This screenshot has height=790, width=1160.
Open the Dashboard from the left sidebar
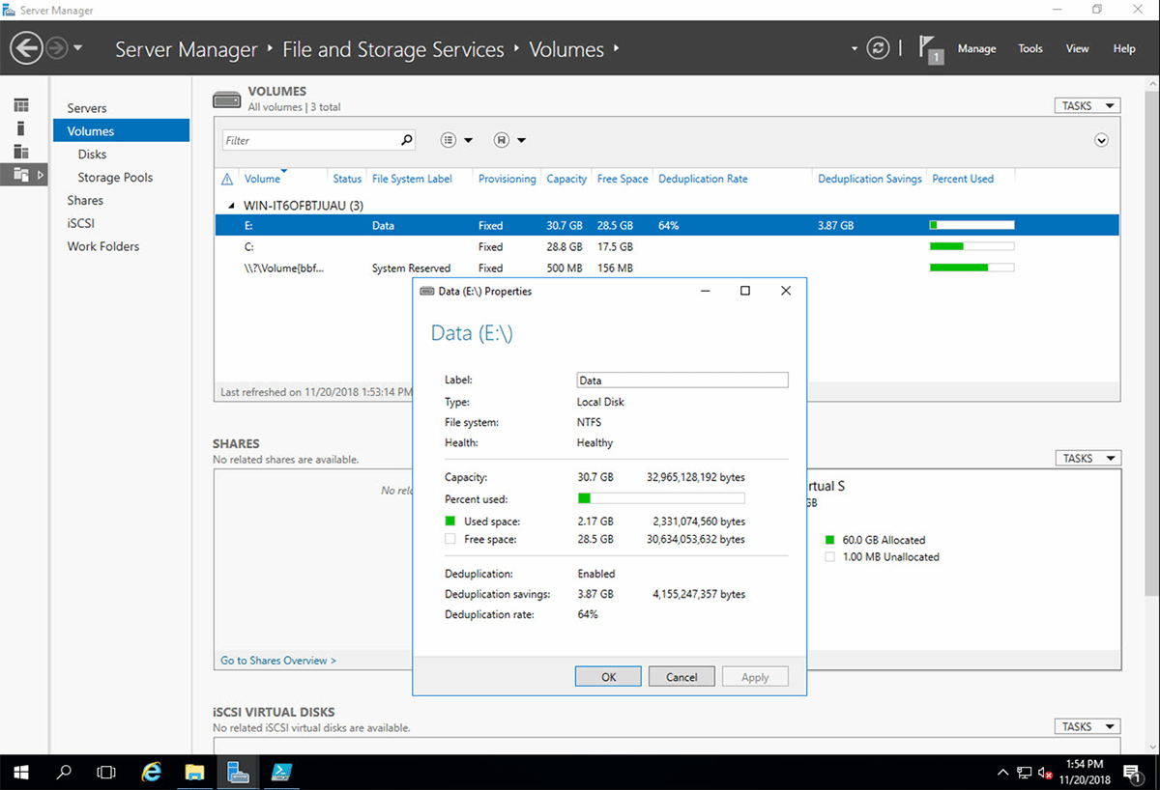(x=21, y=103)
